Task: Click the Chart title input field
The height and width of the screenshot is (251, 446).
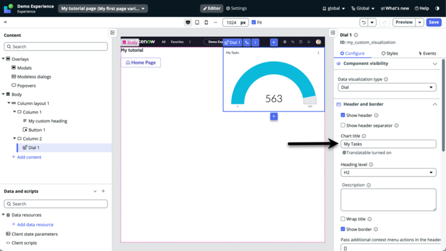Action: [389, 144]
